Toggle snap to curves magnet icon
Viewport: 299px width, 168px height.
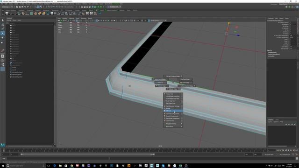(x=51, y=7)
